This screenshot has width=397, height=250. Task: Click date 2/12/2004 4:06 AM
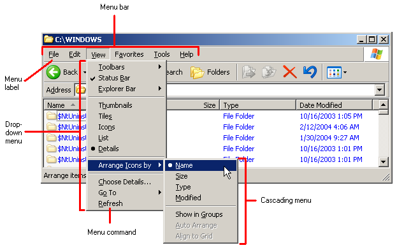[x=329, y=127]
